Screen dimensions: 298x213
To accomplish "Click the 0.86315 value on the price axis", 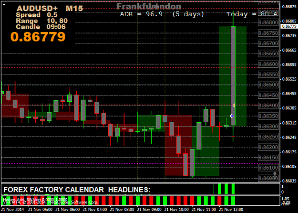I will tap(289, 123).
